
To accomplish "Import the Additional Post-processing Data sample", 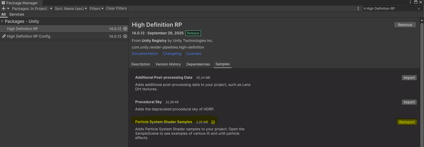I will point(409,78).
